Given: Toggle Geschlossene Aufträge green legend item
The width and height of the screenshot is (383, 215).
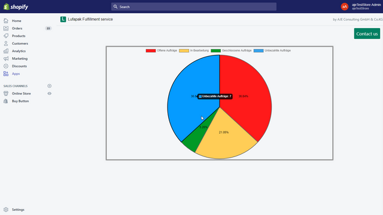Looking at the screenshot, I should (231, 50).
